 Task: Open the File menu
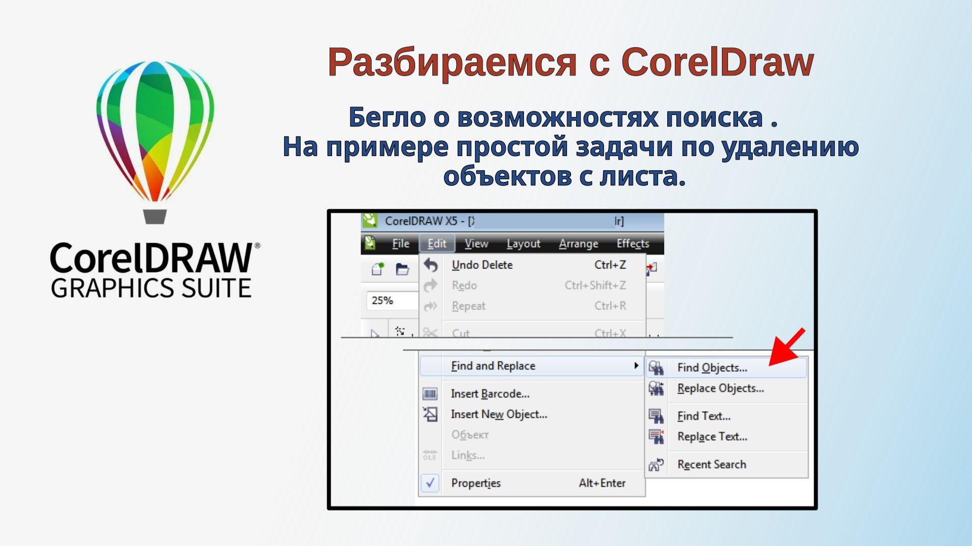tap(400, 243)
